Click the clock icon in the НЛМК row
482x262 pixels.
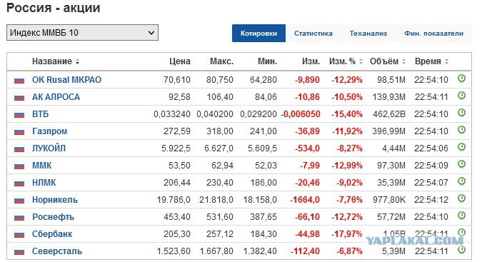coord(461,181)
